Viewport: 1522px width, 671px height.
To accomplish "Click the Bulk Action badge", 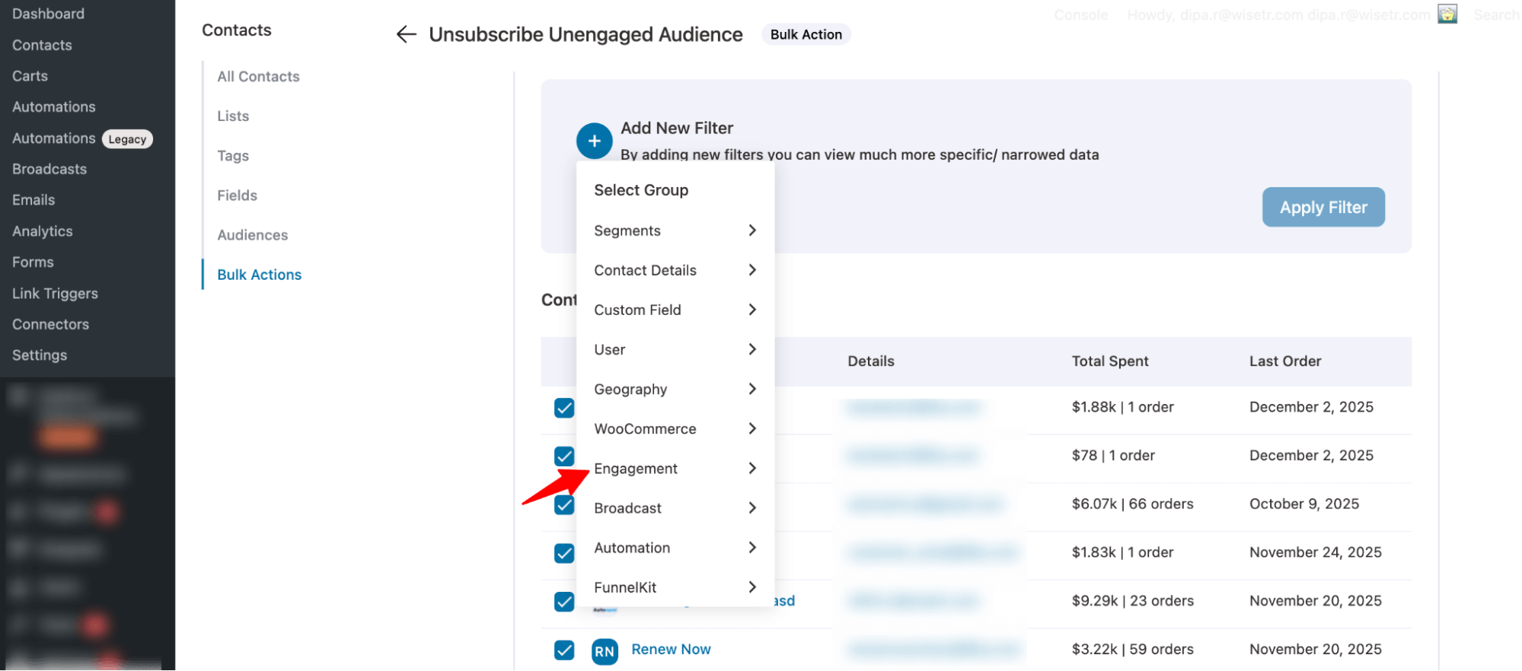I will coord(806,34).
